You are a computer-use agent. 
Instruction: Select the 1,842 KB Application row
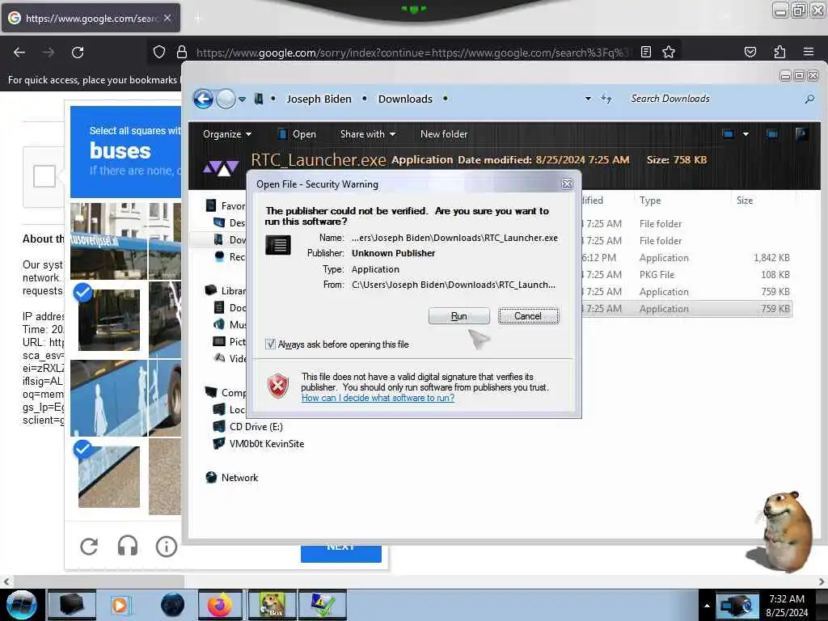point(686,258)
